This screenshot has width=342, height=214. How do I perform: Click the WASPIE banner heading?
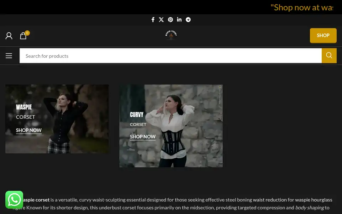pyautogui.click(x=24, y=107)
